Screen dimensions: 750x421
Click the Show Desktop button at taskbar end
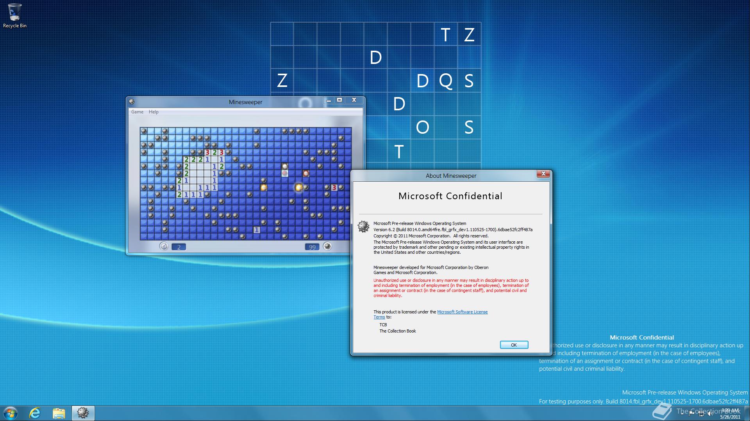coord(747,413)
